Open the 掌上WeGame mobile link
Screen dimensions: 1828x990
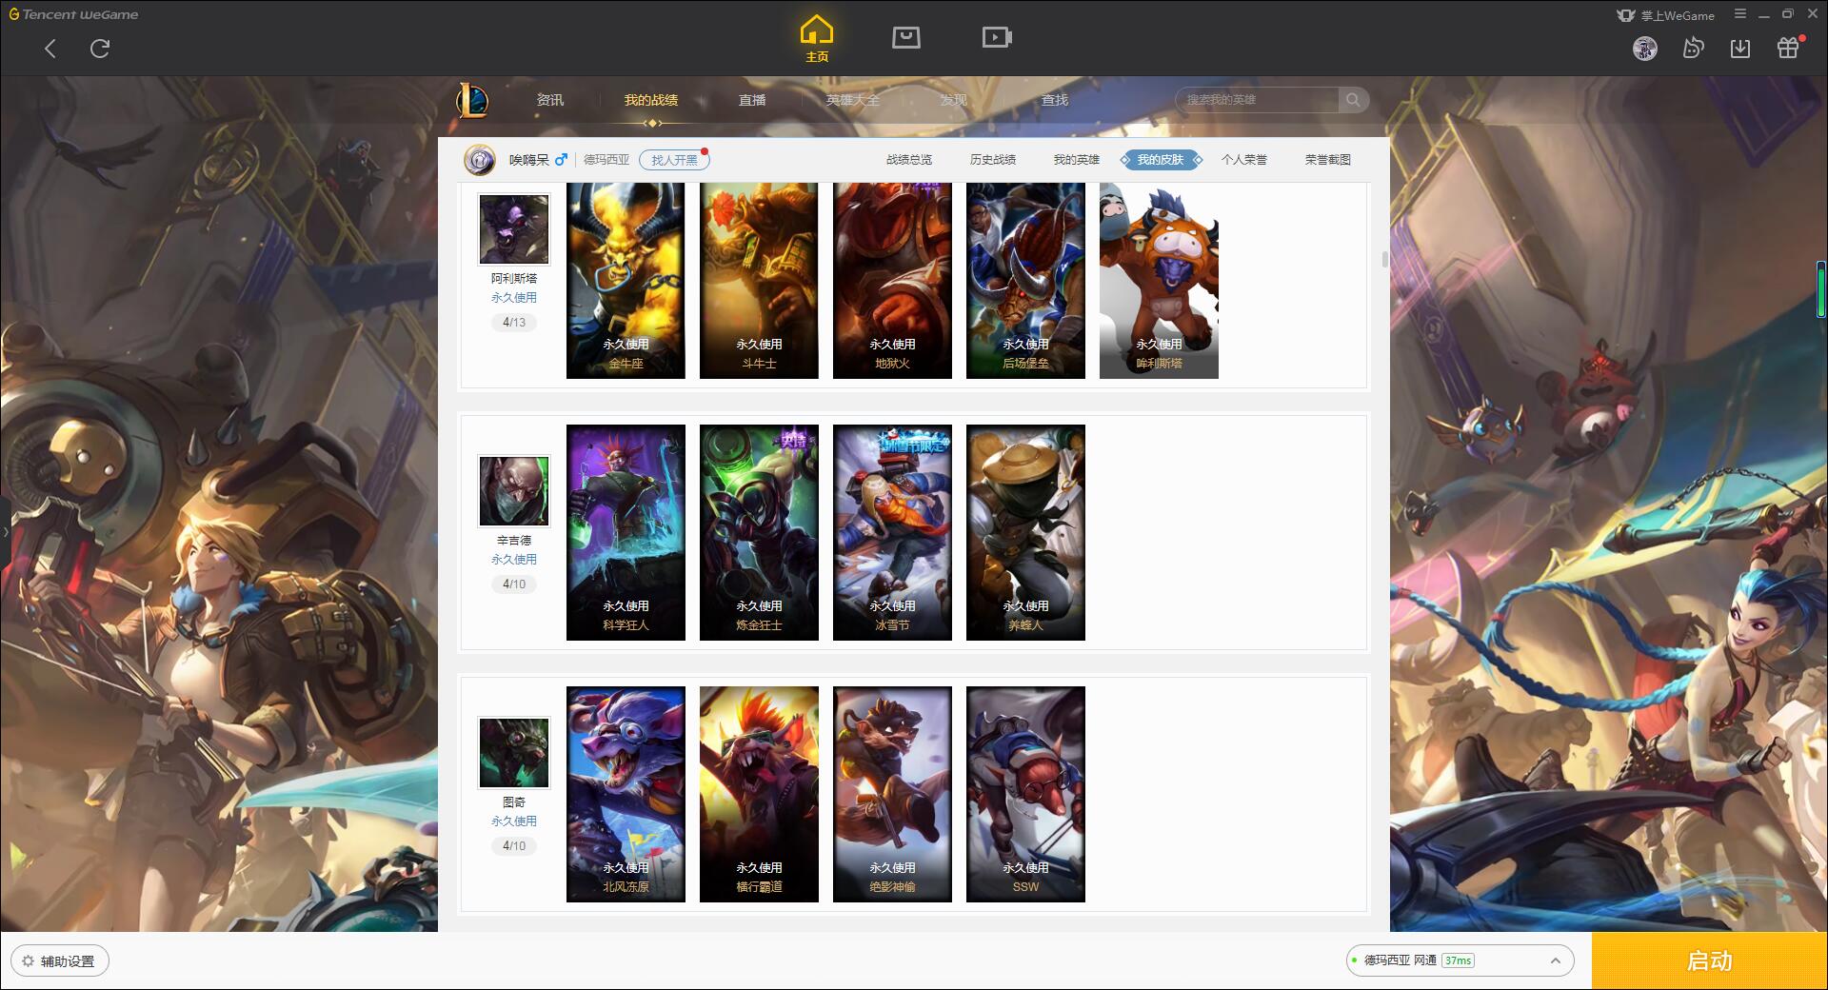tap(1665, 15)
